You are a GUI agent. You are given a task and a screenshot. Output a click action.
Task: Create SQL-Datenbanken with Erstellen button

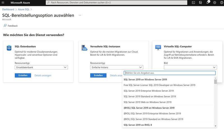point(23,75)
